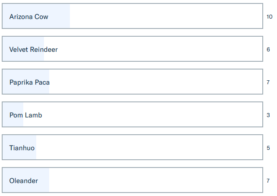Click the vote count 6 beside Velvet Reindeer
The width and height of the screenshot is (277, 196).
pos(268,50)
